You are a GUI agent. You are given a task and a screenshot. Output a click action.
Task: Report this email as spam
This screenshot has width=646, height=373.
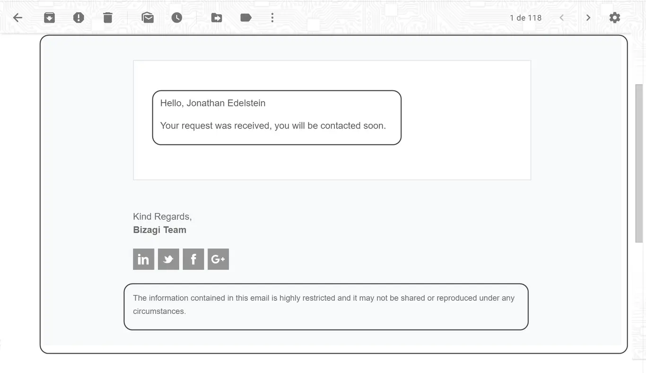[79, 18]
